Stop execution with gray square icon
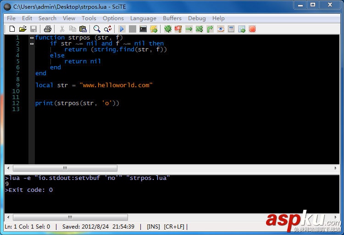The width and height of the screenshot is (344, 235). pyautogui.click(x=132, y=29)
